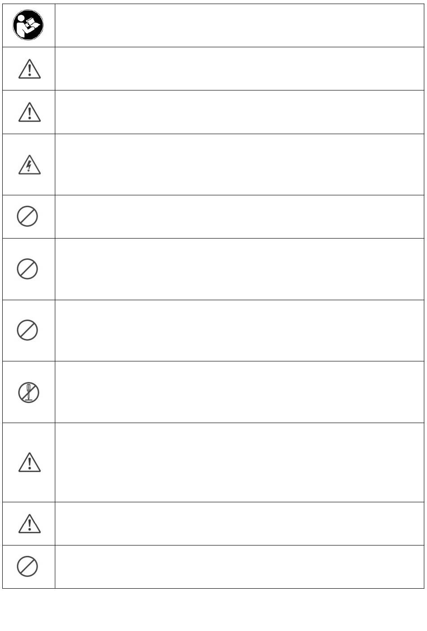
Task: Select the warning triangle just below the manual icon
Action: point(29,69)
